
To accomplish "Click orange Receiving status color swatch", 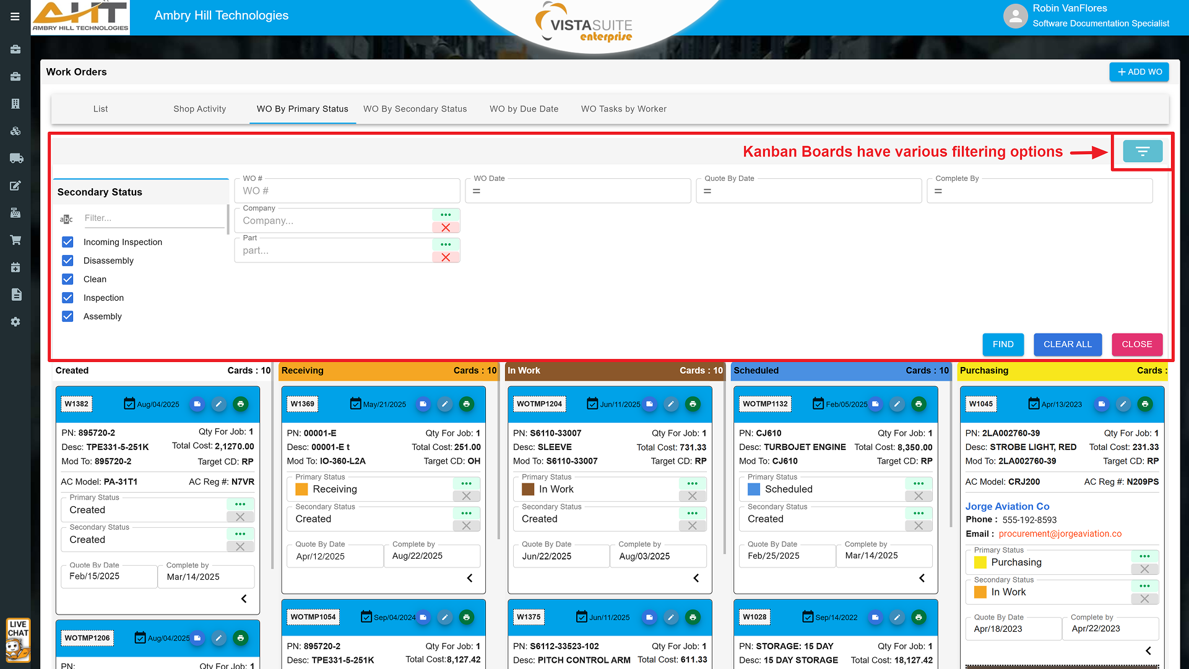I will coord(302,489).
